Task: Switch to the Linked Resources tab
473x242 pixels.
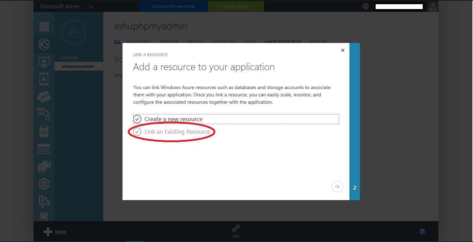Action: (282, 42)
